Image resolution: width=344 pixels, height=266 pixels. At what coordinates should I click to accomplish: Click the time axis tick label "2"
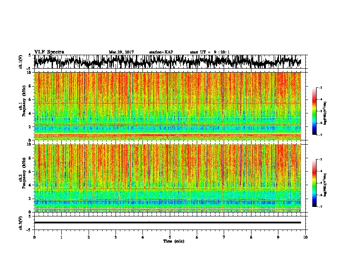point(89,237)
